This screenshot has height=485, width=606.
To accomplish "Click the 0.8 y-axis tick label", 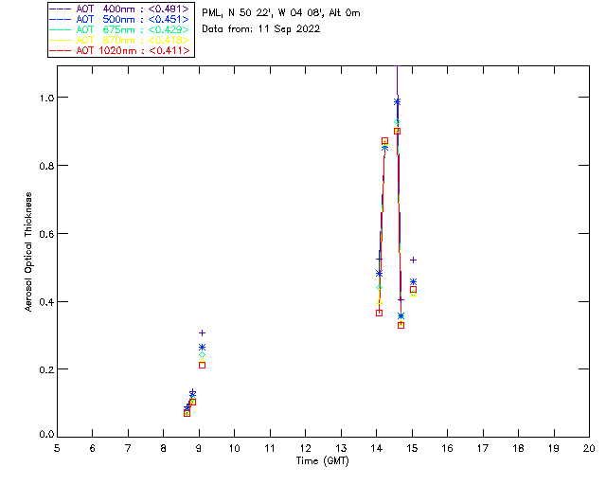I will click(46, 166).
